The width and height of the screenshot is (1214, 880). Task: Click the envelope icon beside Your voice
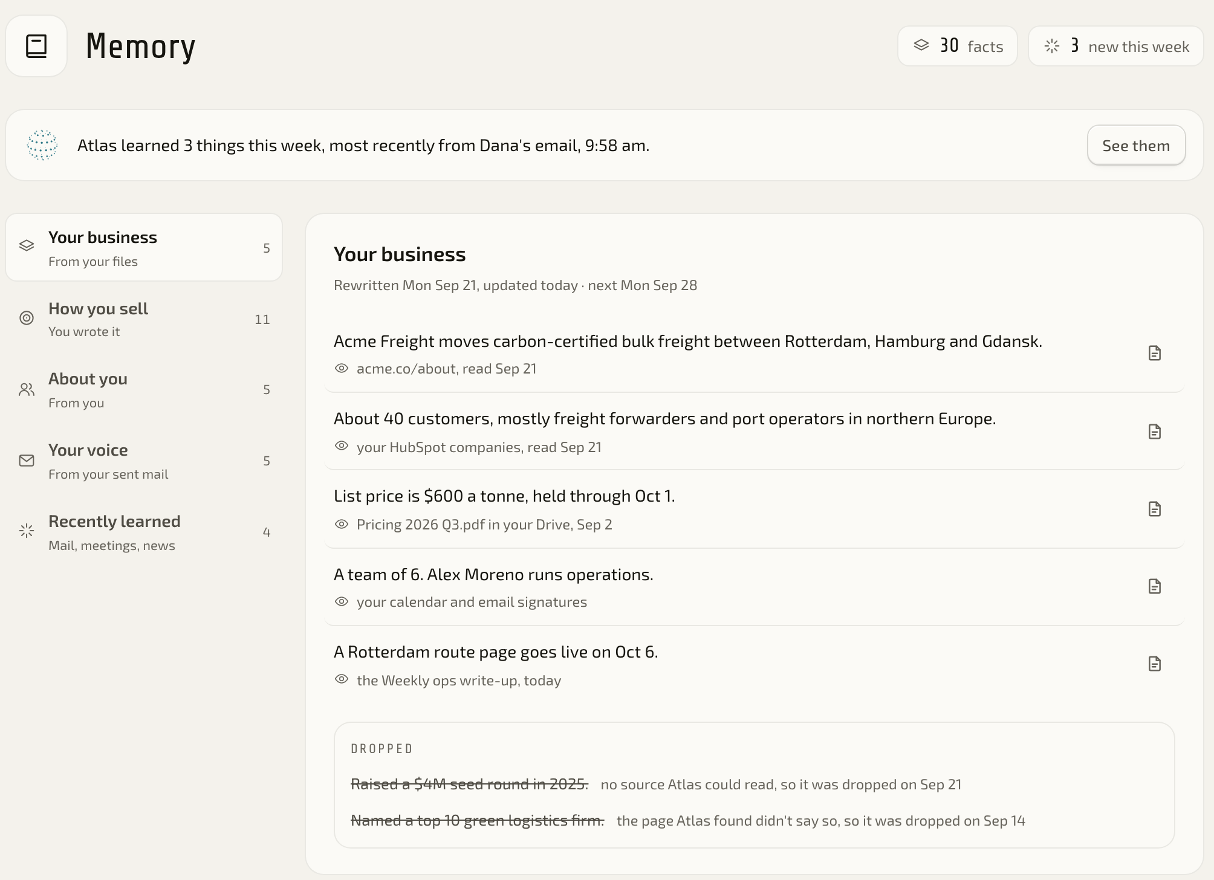[27, 461]
